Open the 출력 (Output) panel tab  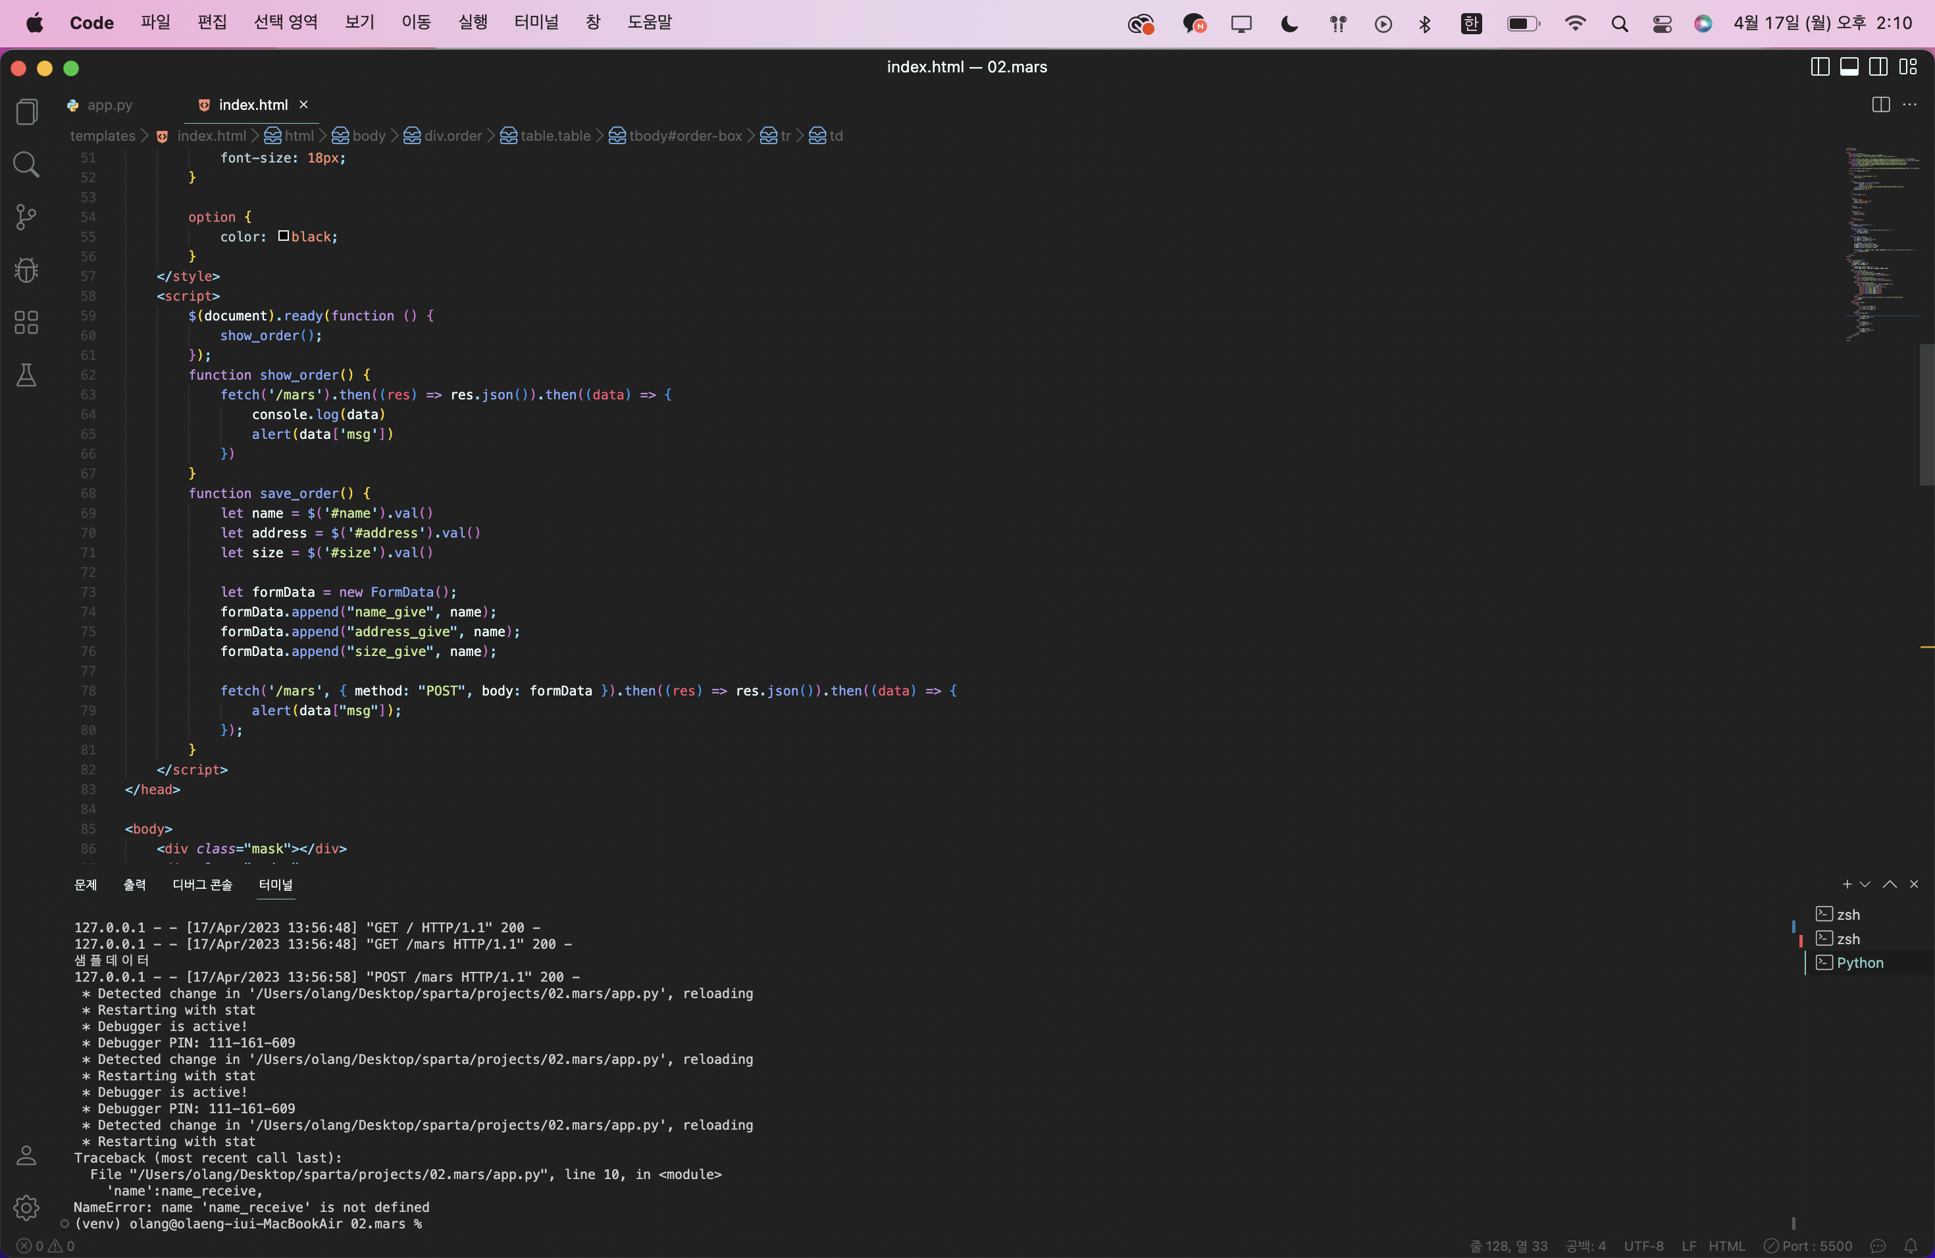pos(135,884)
